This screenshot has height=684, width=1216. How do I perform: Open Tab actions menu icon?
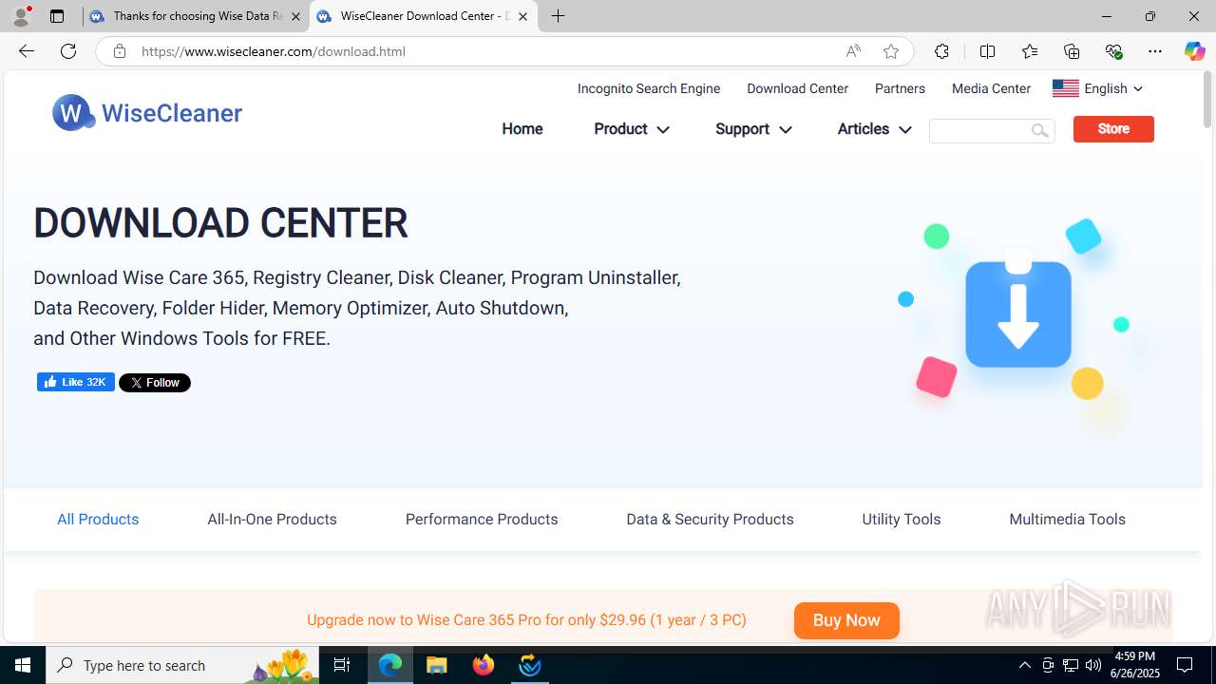pos(57,16)
